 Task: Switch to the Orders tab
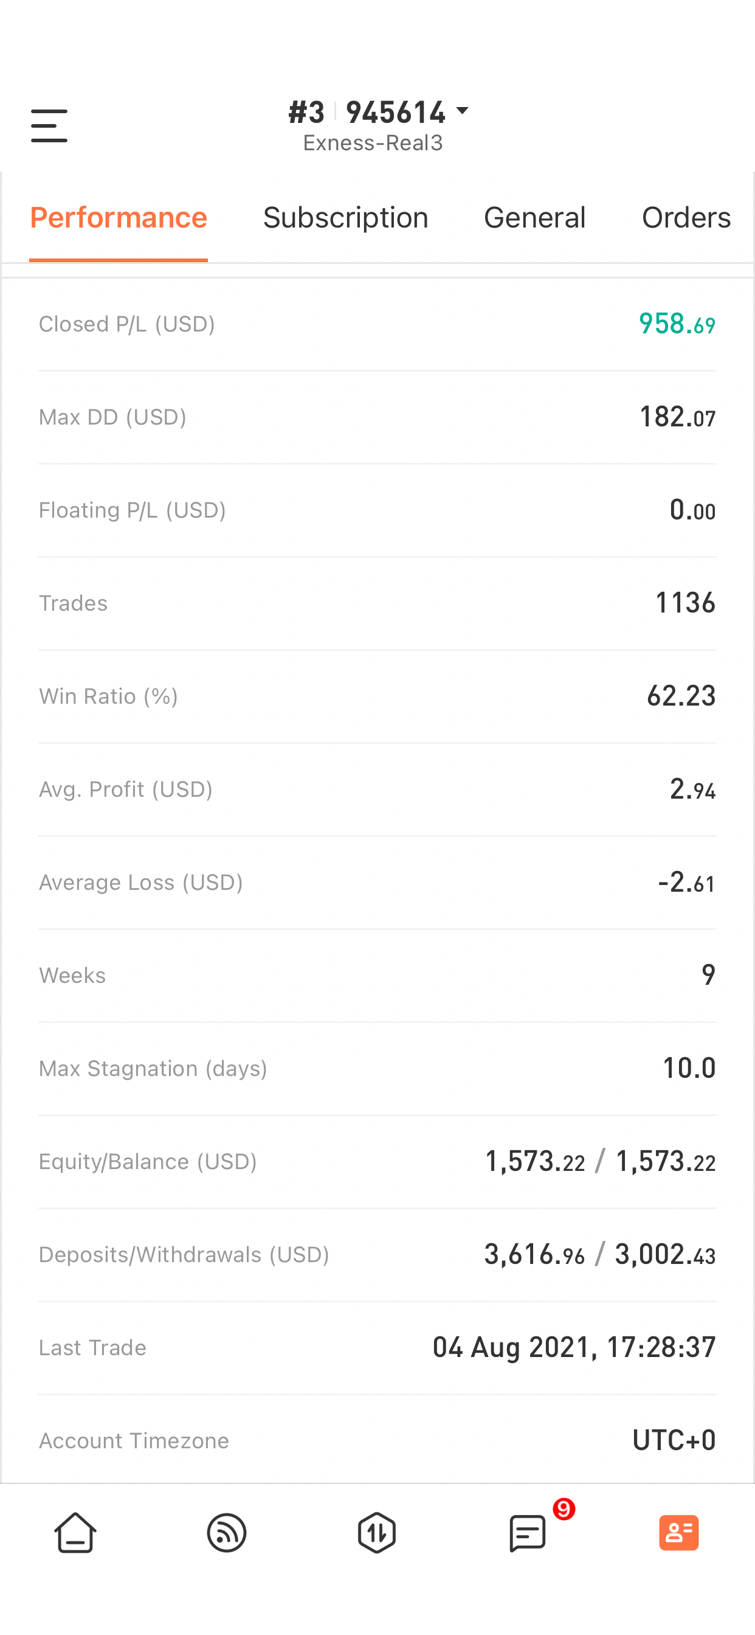(686, 218)
